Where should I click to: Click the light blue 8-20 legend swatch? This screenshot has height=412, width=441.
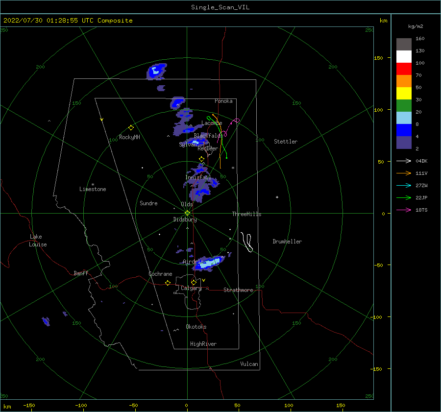tap(404, 118)
